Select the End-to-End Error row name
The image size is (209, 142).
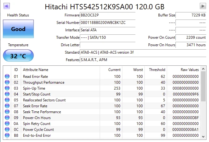37,135
